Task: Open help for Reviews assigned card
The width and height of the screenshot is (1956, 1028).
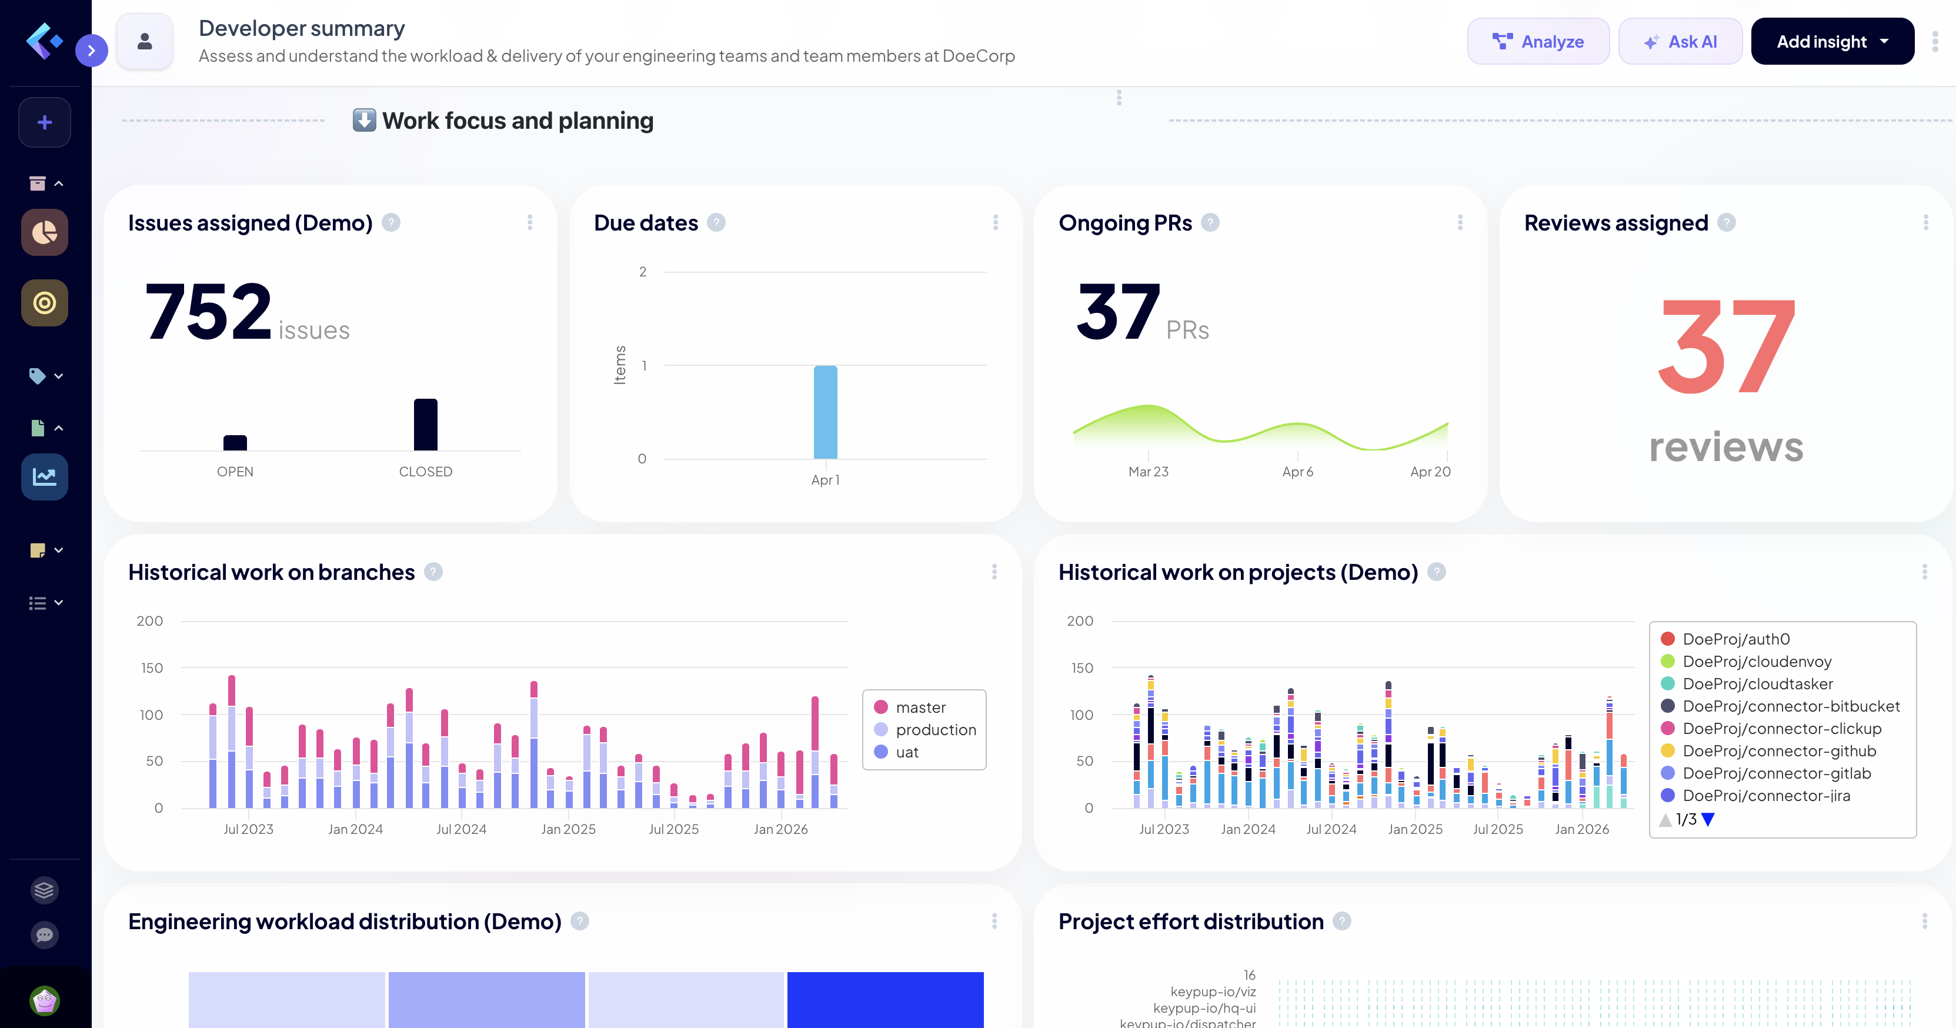Action: pos(1727,222)
